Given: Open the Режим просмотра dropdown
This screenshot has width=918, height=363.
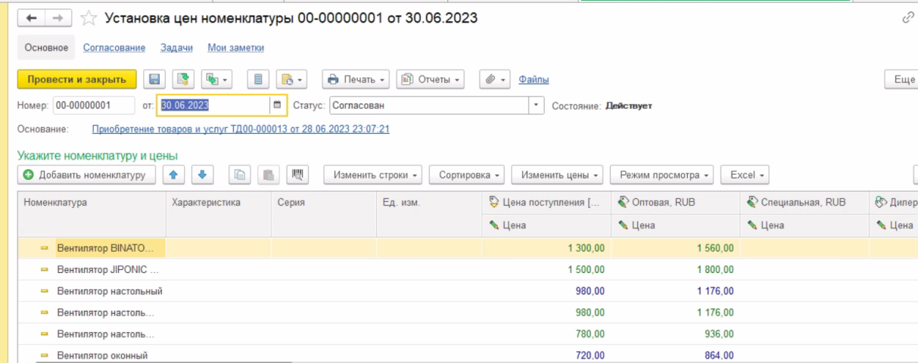Looking at the screenshot, I should (x=661, y=175).
